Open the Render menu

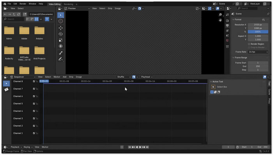pos(23,4)
